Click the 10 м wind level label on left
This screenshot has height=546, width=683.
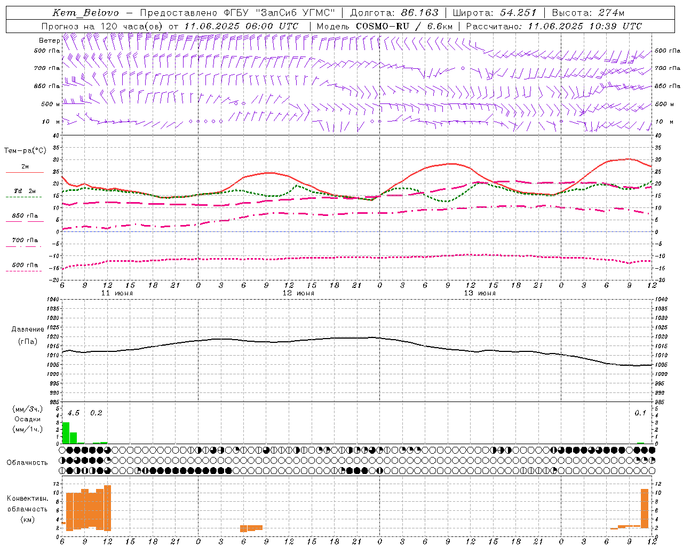(51, 122)
